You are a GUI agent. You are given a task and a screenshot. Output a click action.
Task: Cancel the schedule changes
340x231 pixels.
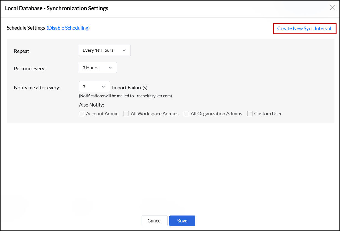coord(154,221)
